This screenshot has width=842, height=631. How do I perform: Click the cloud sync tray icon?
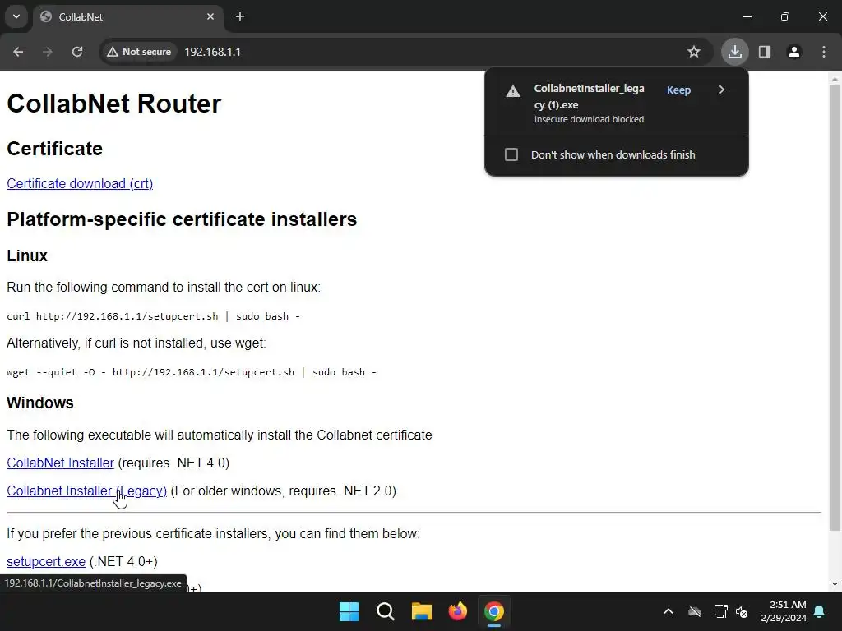tap(695, 611)
